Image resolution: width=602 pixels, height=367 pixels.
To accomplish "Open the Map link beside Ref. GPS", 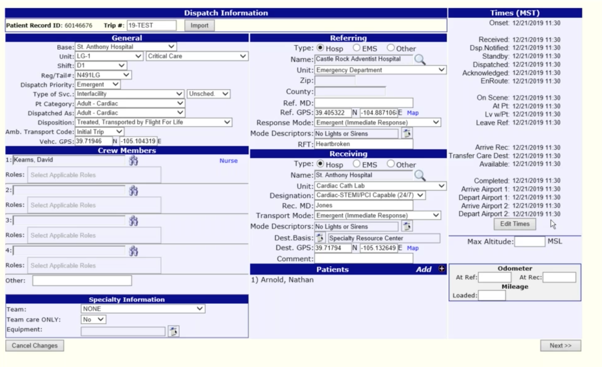I will (x=412, y=113).
